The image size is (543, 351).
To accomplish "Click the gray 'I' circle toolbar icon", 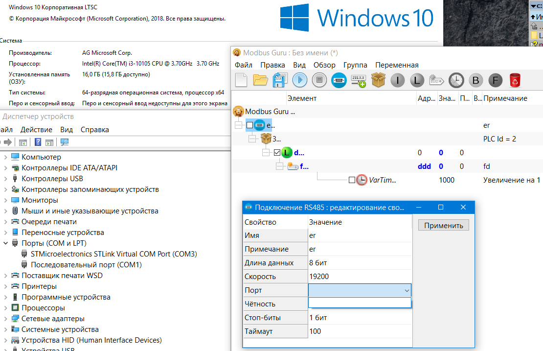I will click(398, 80).
